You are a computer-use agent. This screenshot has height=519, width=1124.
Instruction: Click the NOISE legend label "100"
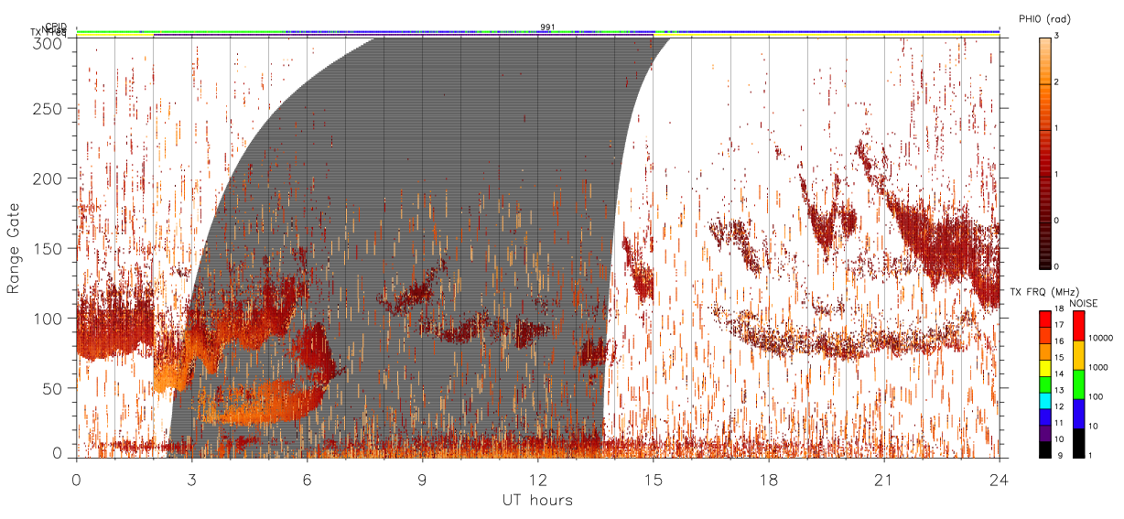point(1097,397)
